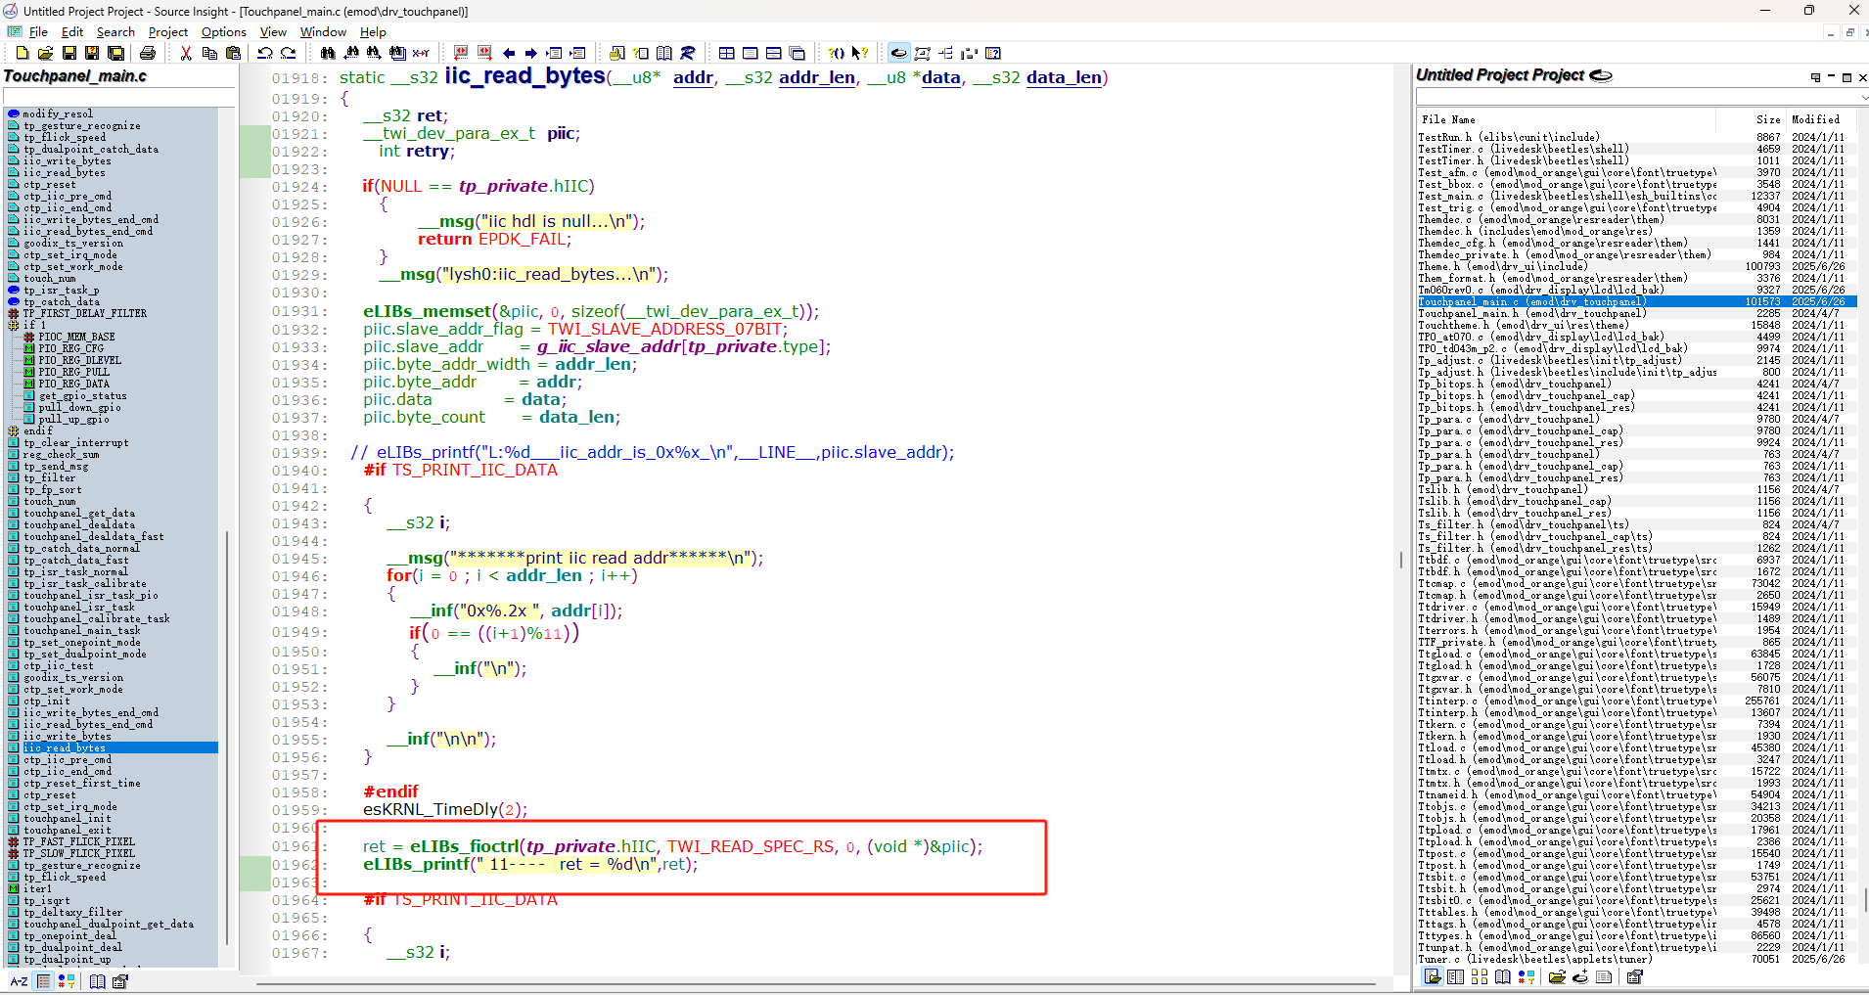Select TP_FAST_FLICK_PIXEL symbol
The image size is (1869, 995).
pos(79,841)
